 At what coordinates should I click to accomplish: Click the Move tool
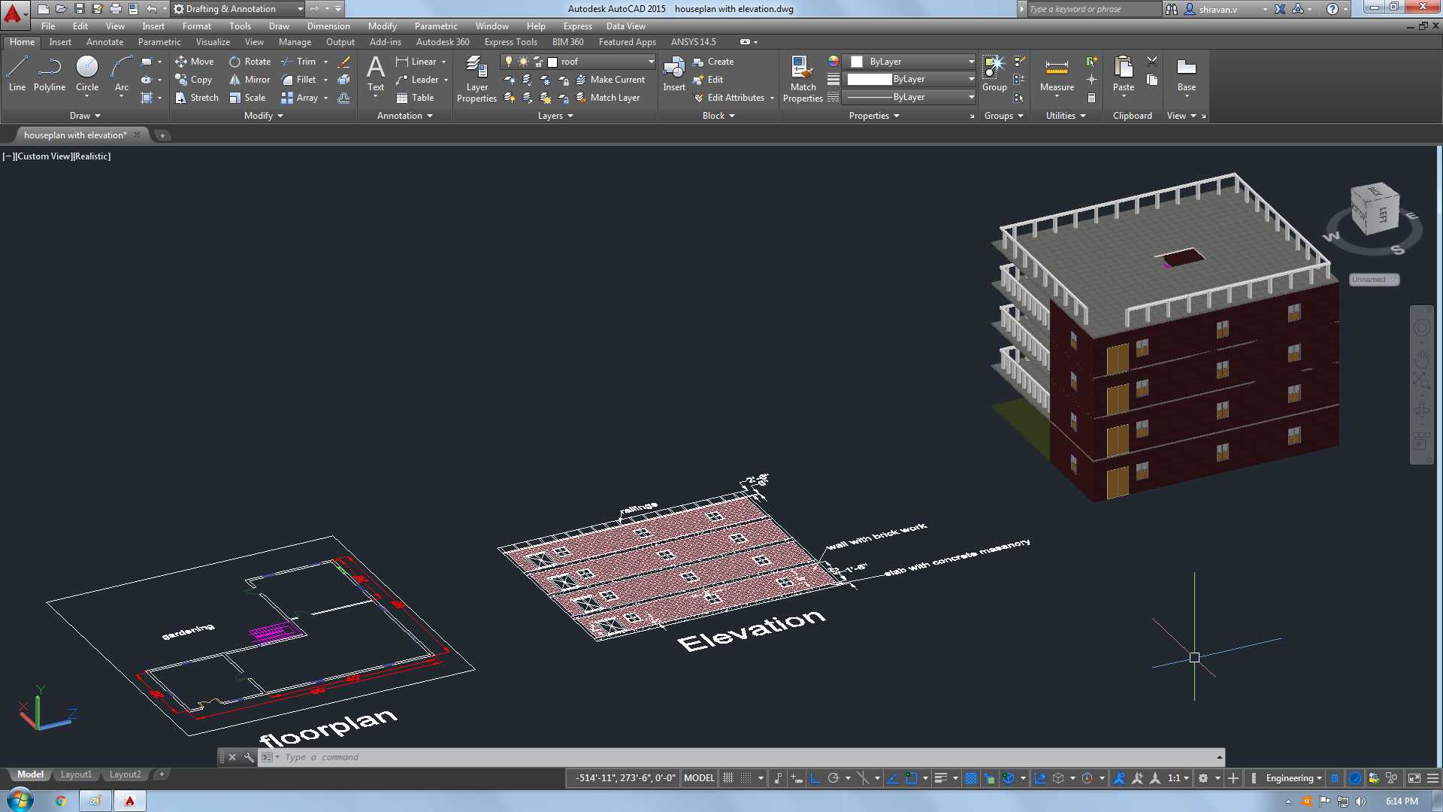click(195, 62)
